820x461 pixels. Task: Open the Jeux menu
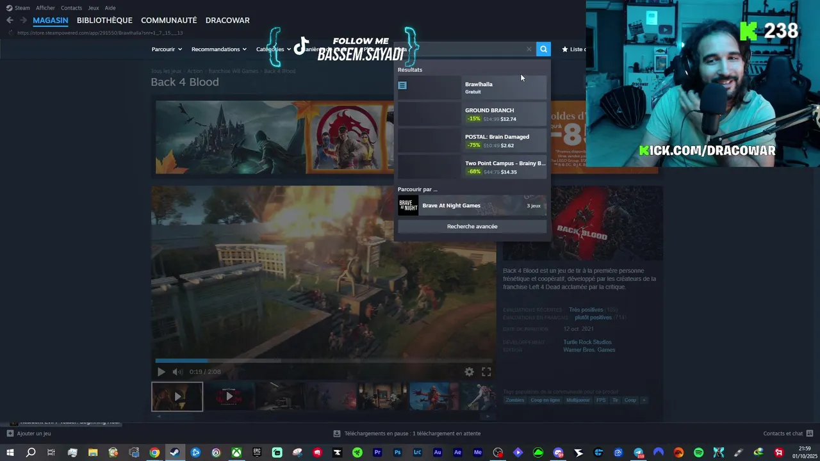[94, 8]
